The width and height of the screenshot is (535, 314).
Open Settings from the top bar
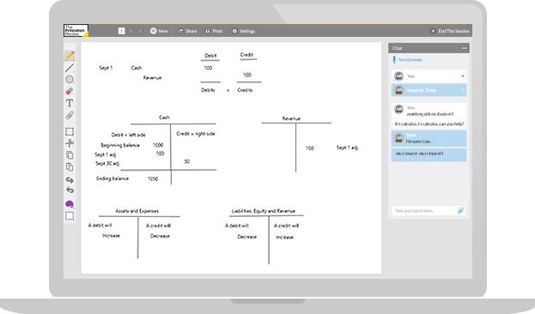(244, 31)
